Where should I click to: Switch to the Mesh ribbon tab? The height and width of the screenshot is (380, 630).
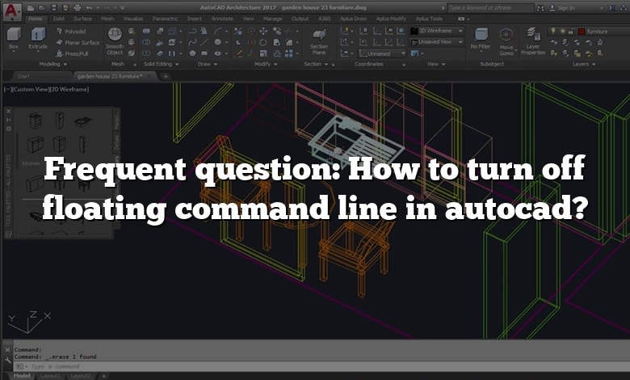point(107,19)
